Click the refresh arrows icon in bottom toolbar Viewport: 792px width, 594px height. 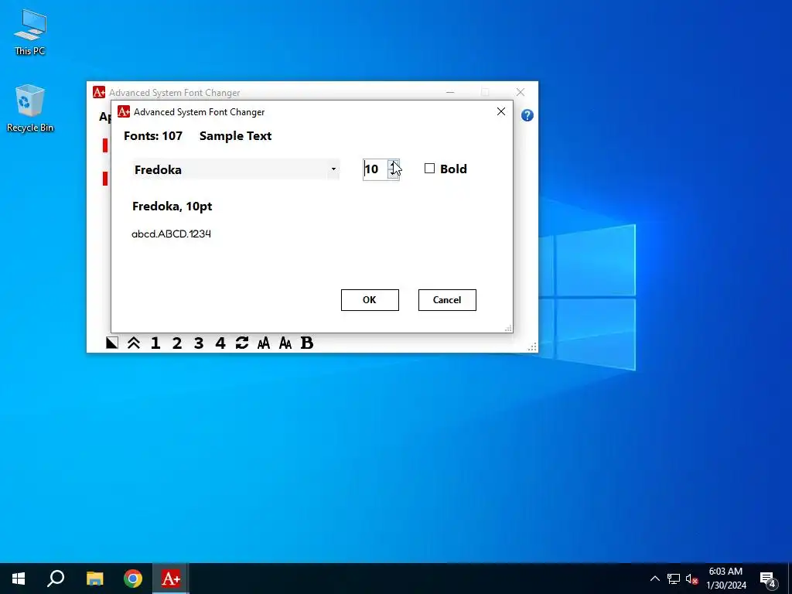242,343
